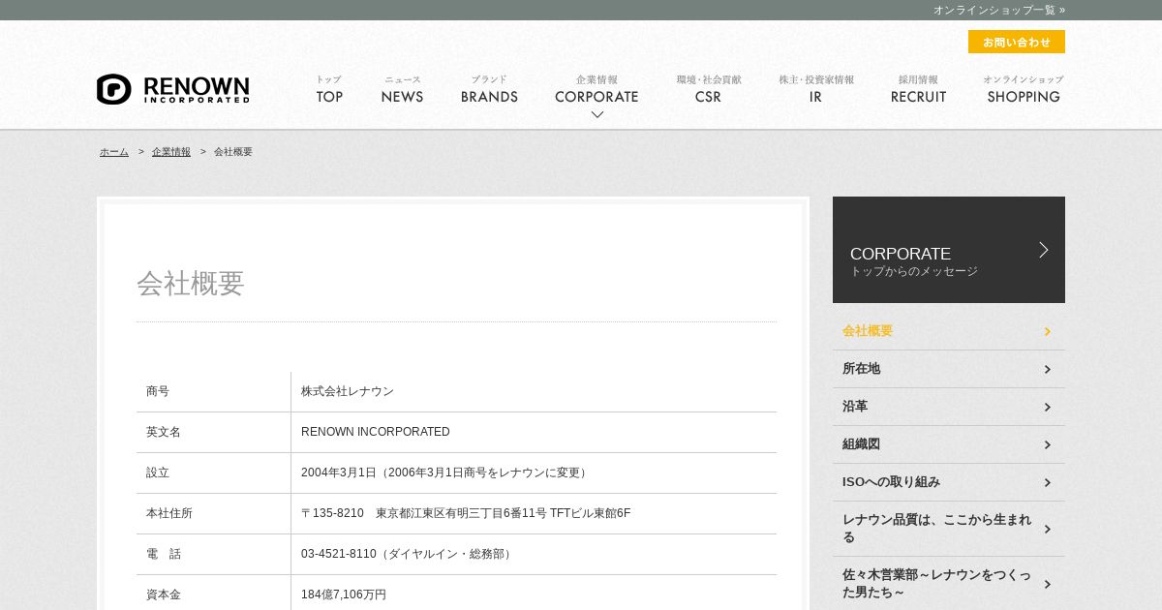
Task: Open 佐々木営業部～レナウンをつくった男たち～ link
Action: coord(949,583)
